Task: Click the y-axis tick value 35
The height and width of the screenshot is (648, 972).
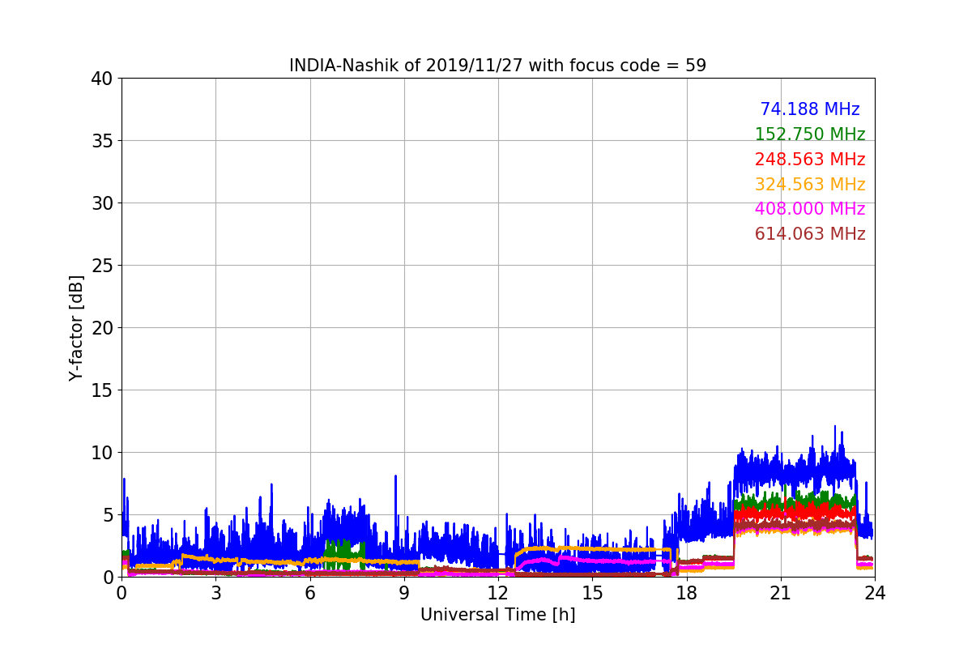Action: pyautogui.click(x=102, y=141)
